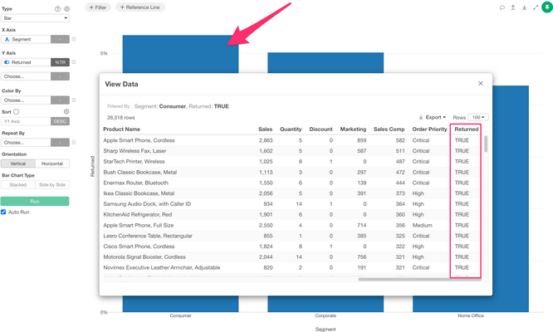This screenshot has width=553, height=332.
Task: Open Sort Y1 Axis selector
Action: coord(26,121)
